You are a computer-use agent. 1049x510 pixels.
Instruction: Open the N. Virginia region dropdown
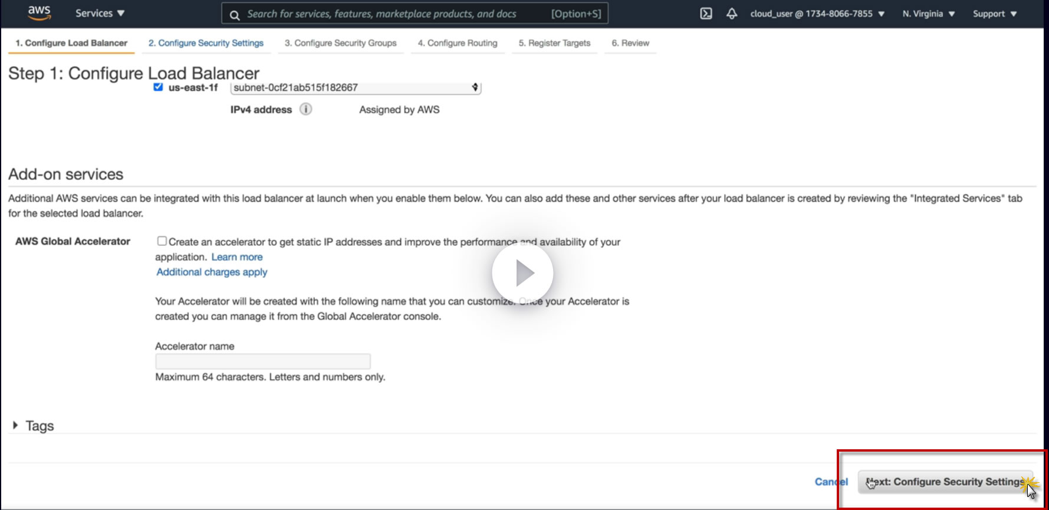point(929,14)
